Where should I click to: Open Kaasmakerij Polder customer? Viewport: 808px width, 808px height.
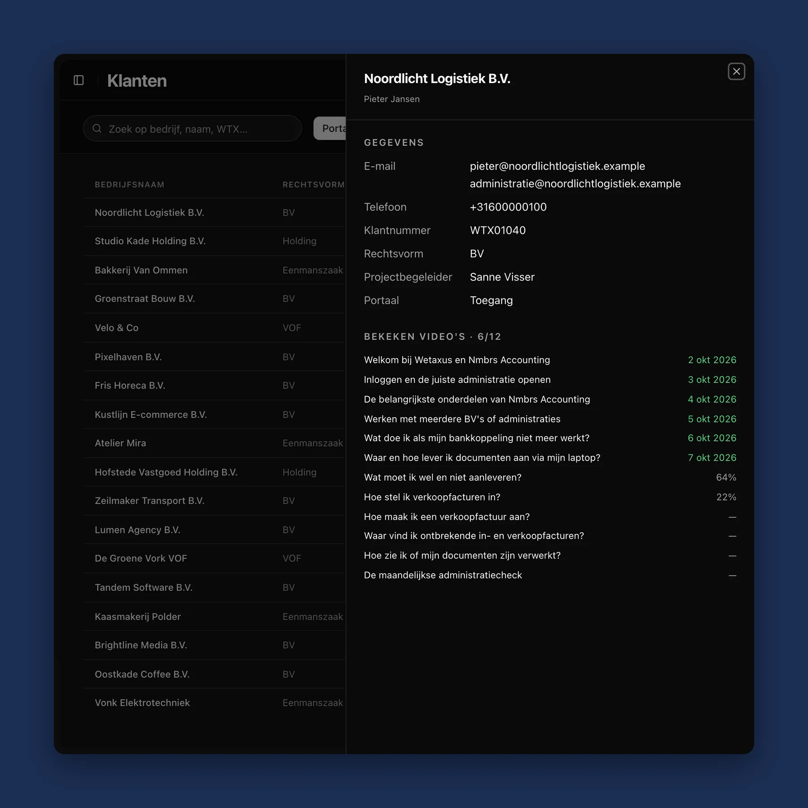coord(215,616)
